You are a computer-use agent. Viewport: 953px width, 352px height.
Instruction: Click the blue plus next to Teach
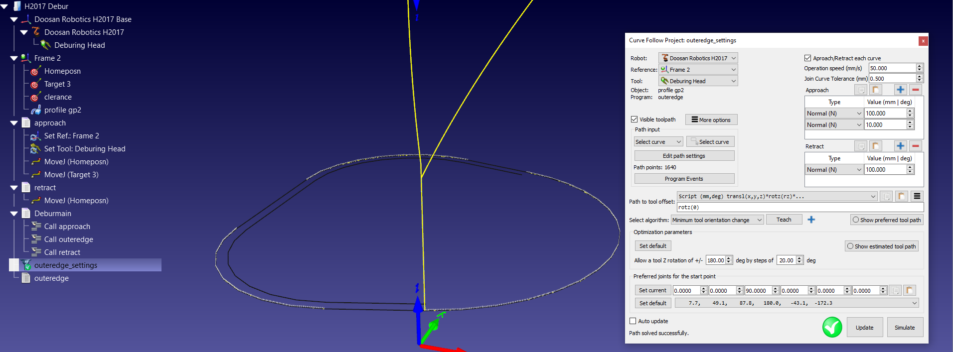(811, 220)
